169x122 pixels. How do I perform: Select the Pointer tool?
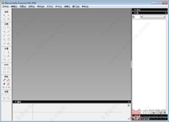point(4,15)
